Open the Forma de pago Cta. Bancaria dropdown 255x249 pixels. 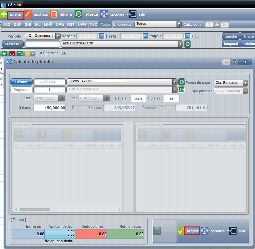point(246,83)
